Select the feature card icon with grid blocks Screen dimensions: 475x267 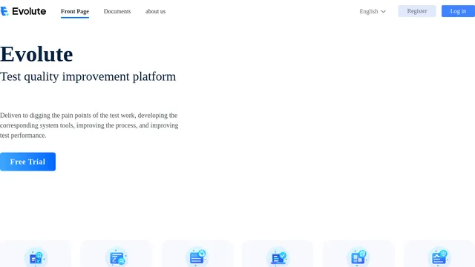[358, 257]
